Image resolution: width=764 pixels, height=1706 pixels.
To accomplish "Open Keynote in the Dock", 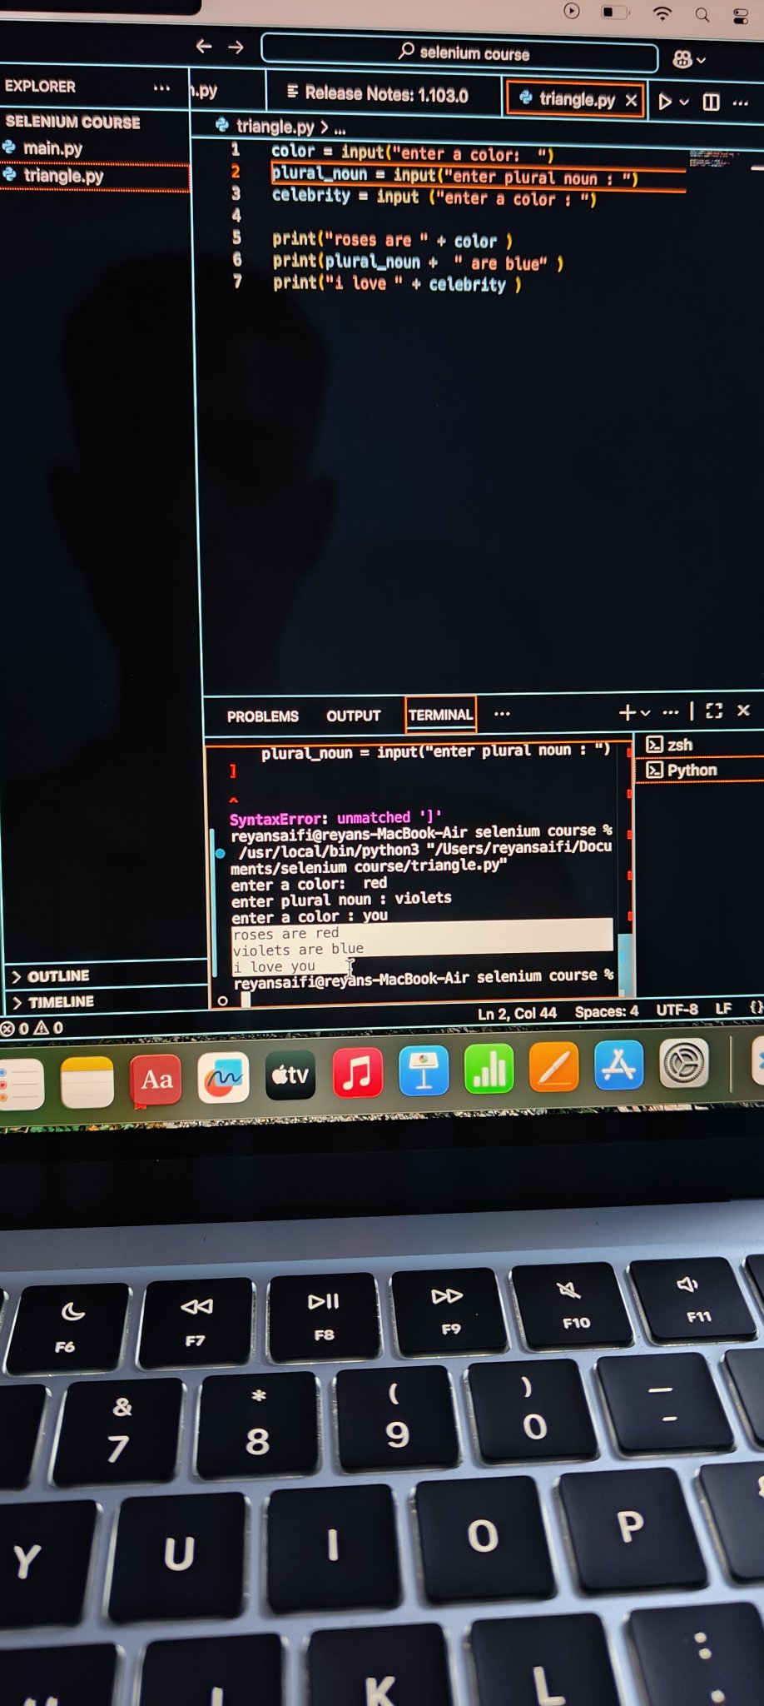I will [x=424, y=1070].
